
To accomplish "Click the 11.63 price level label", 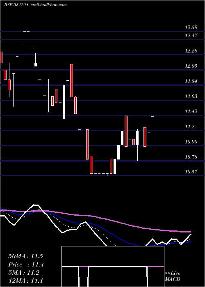I will pos(191,96).
